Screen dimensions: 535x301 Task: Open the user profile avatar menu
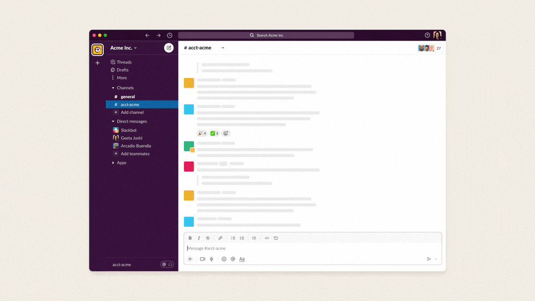click(437, 35)
